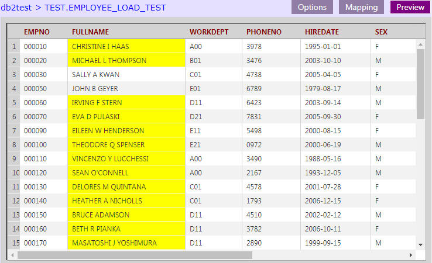
Task: Click work department E11
Action: pyautogui.click(x=195, y=131)
